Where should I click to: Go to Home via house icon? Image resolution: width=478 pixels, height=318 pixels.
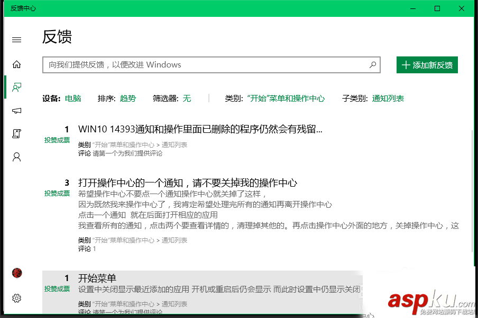tap(17, 64)
